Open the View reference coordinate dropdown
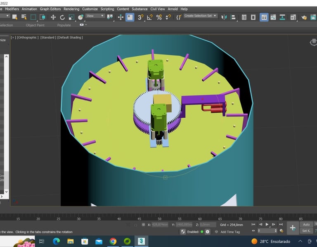This screenshot has width=317, height=247. point(95,16)
